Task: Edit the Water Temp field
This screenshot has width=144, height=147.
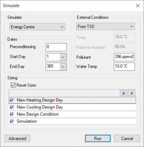Action: [124, 67]
